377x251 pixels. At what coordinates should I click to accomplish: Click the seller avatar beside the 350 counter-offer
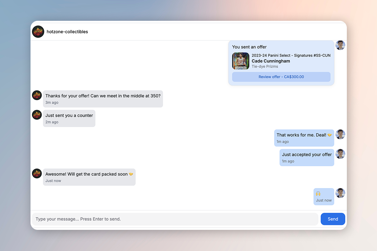tap(37, 95)
